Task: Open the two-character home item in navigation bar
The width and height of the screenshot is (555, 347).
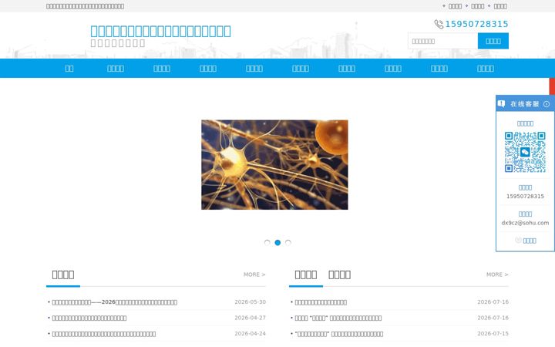Action: 69,69
